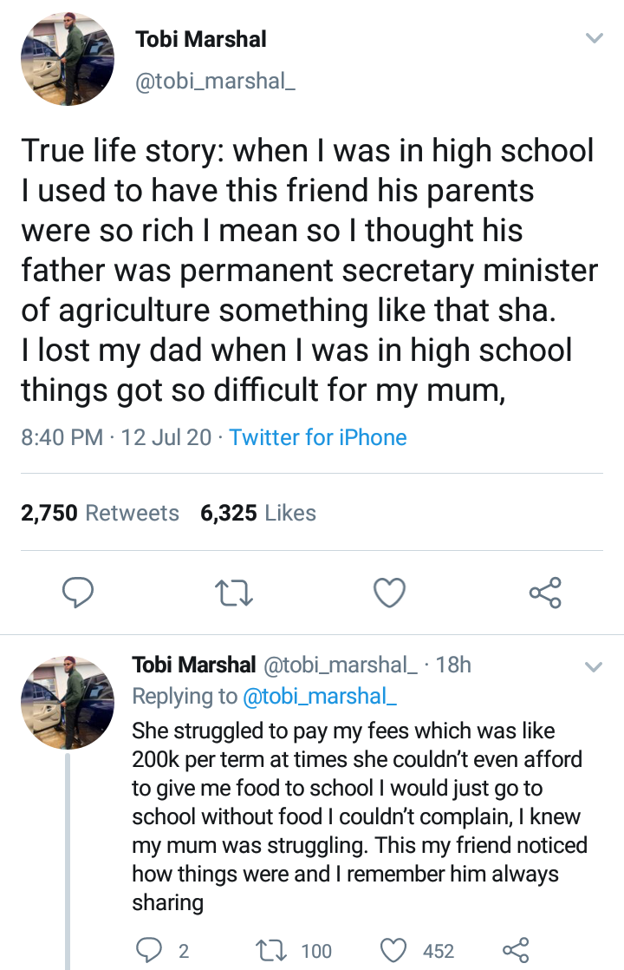This screenshot has width=624, height=970.
Task: Share the main tweet
Action: [x=545, y=593]
